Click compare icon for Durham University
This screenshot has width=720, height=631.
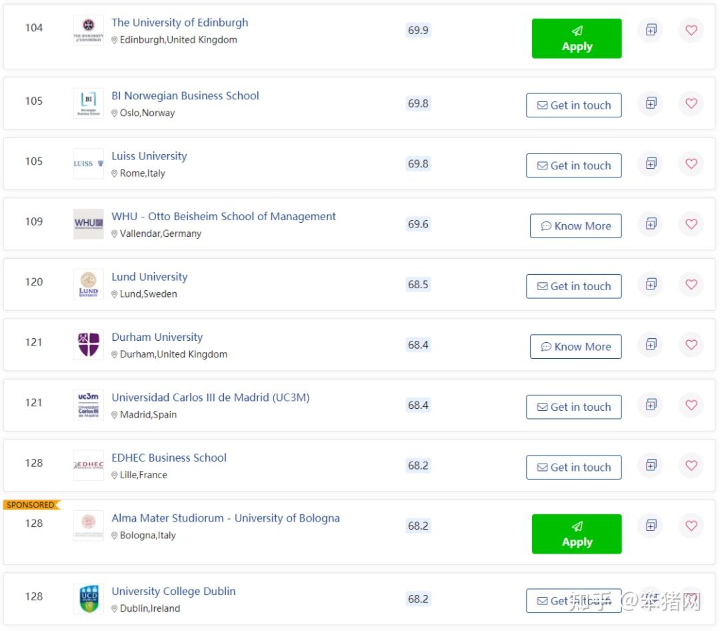pyautogui.click(x=650, y=344)
